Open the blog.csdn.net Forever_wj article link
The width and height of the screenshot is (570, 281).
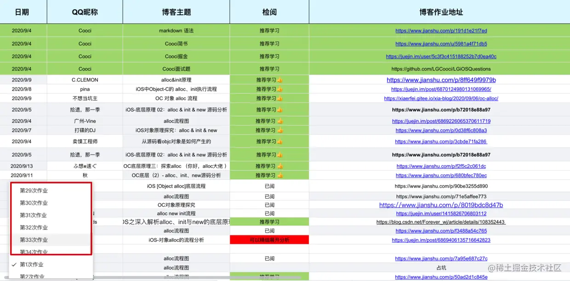tap(441, 222)
